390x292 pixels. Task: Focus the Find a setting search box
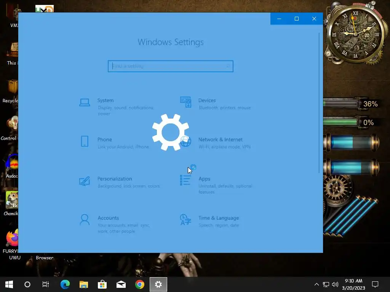click(x=171, y=66)
